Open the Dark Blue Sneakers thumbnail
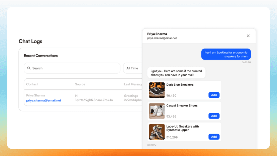 tap(157, 90)
